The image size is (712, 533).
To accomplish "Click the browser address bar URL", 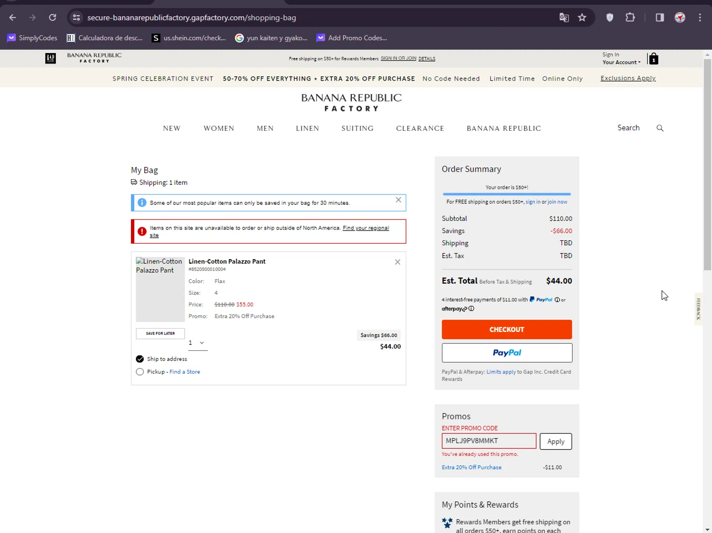I will coord(192,18).
